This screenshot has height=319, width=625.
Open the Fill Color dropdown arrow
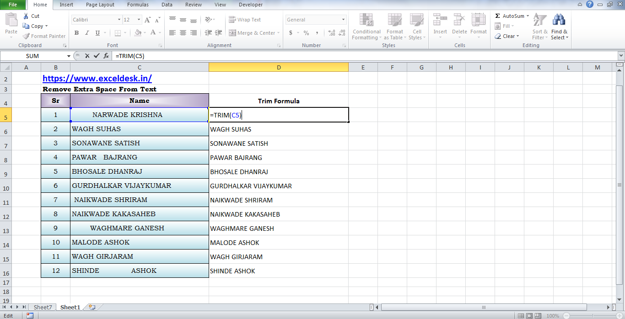click(144, 33)
